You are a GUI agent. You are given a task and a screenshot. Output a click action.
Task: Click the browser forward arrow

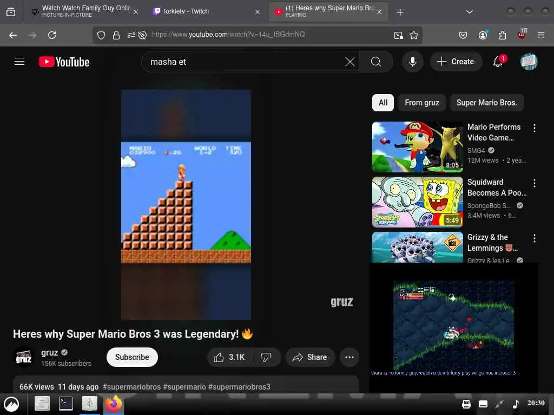click(x=32, y=35)
